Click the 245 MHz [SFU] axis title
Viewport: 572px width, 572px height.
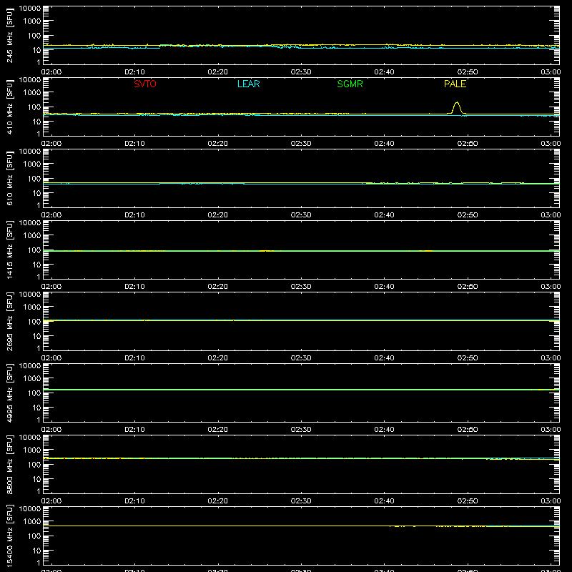coord(9,35)
